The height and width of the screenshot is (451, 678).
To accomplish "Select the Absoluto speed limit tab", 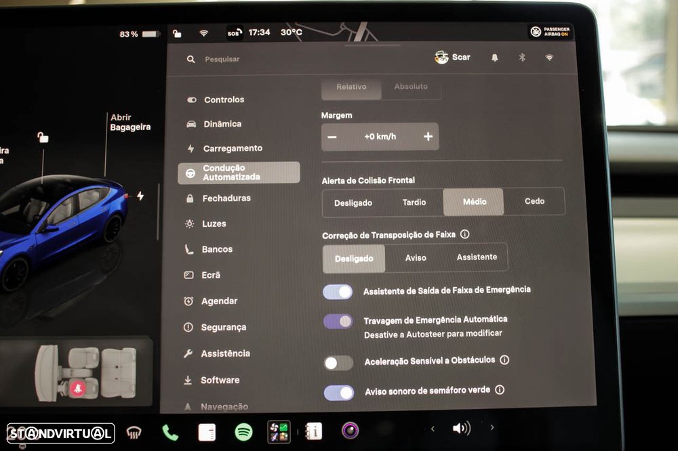I will pyautogui.click(x=411, y=87).
